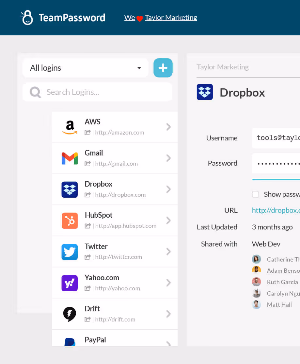The width and height of the screenshot is (300, 364).
Task: Expand AWS entry chevron arrow
Action: coord(168,127)
